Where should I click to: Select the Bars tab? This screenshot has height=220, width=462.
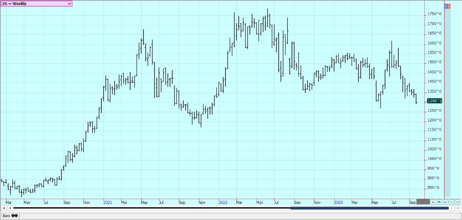point(6,215)
